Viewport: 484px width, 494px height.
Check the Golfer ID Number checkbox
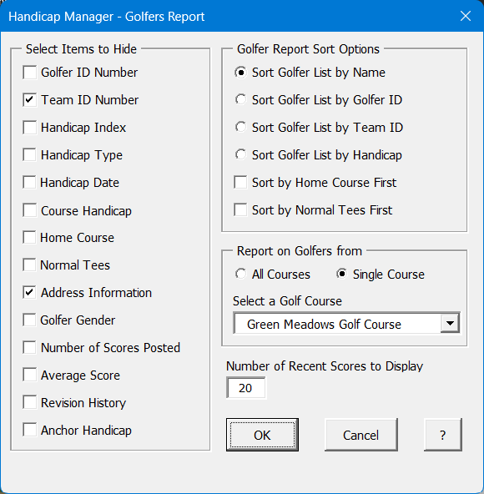[x=29, y=73]
